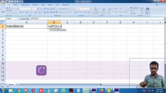Toggle Bold formatting
This screenshot has width=166, height=93.
pos(21,12)
